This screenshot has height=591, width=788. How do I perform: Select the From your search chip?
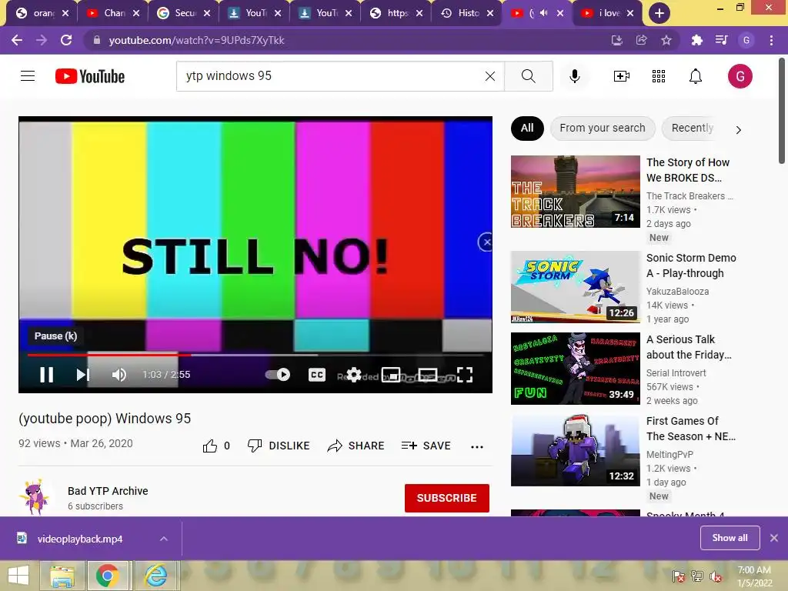tap(603, 129)
